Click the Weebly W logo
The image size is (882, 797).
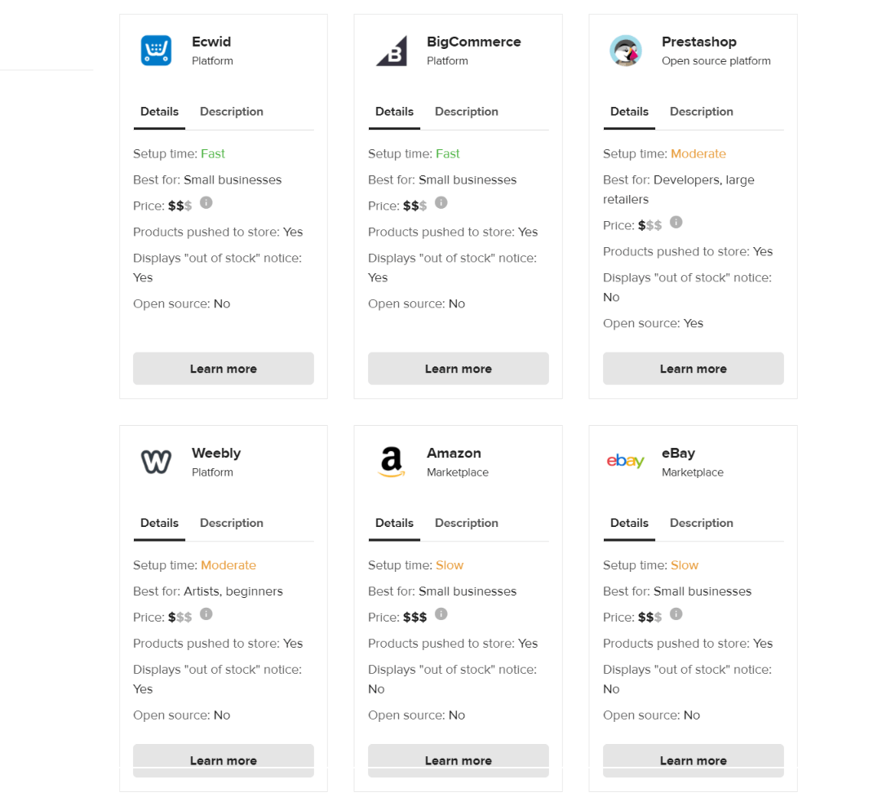click(x=156, y=463)
